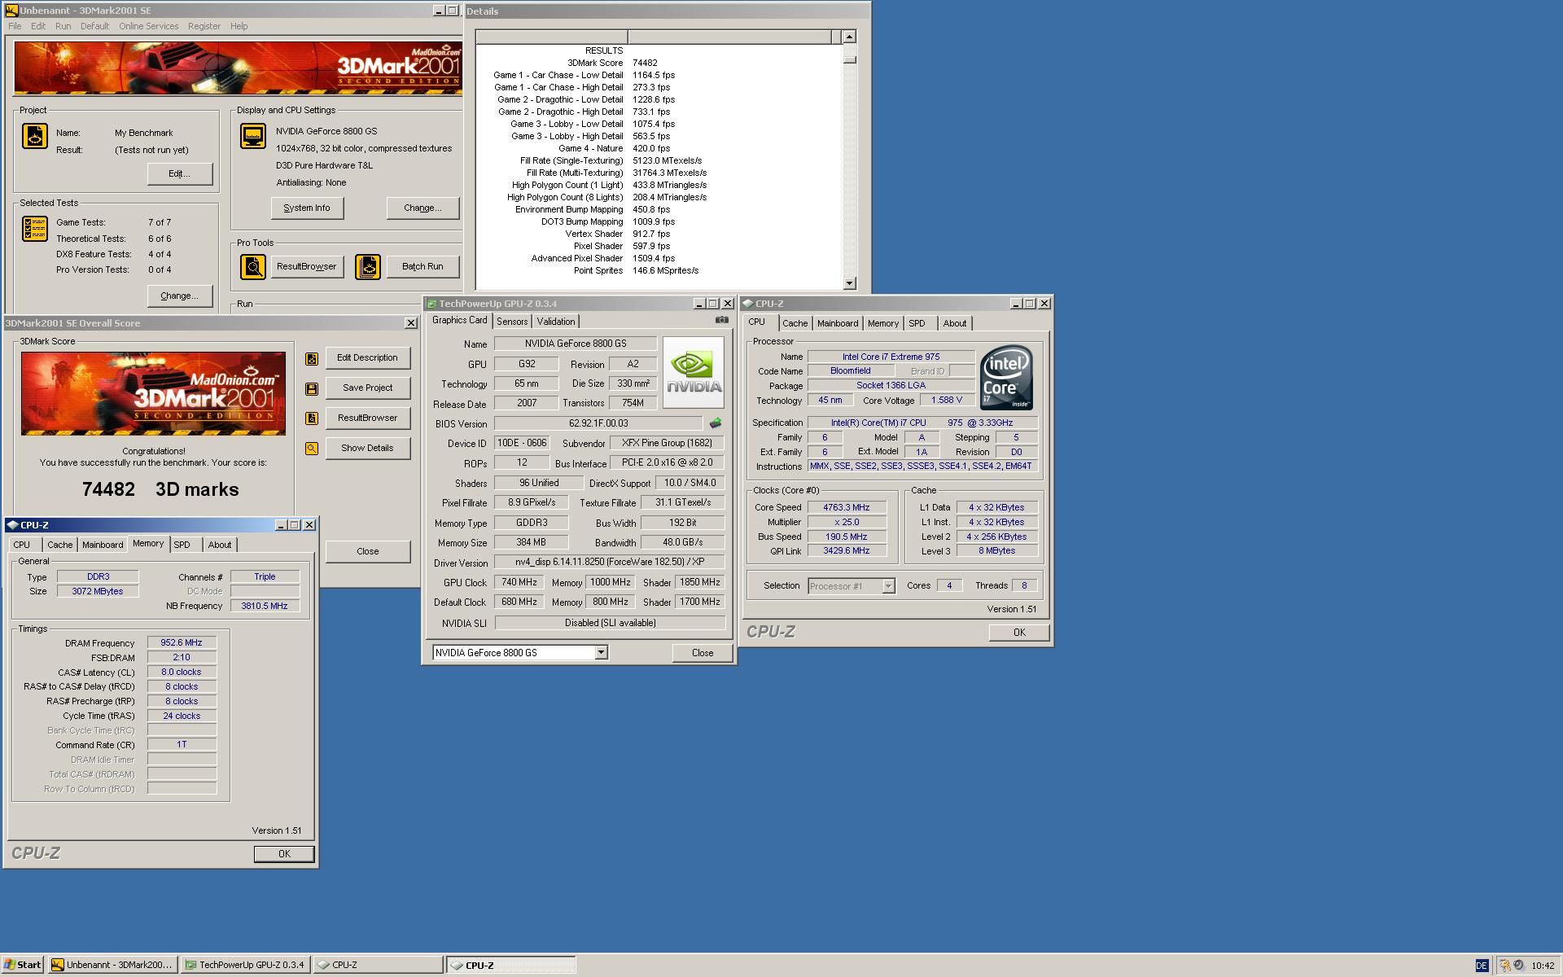Click Show Details button

coord(368,449)
